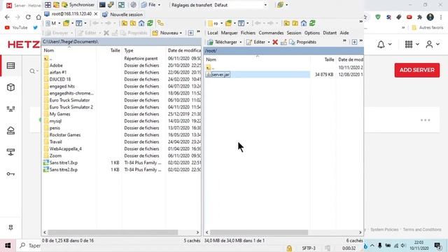
Task: Open the Marquer menu
Action: click(x=229, y=33)
